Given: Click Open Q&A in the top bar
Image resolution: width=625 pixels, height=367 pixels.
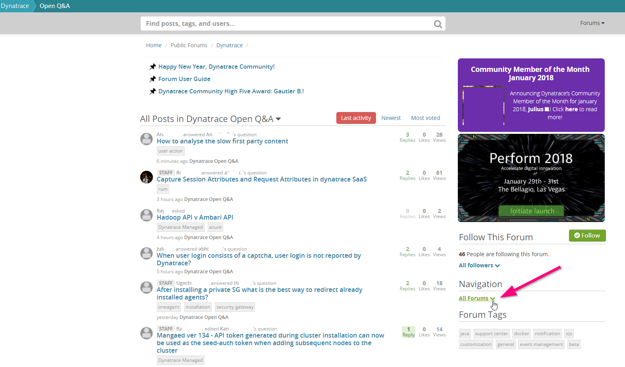Looking at the screenshot, I should coord(55,6).
